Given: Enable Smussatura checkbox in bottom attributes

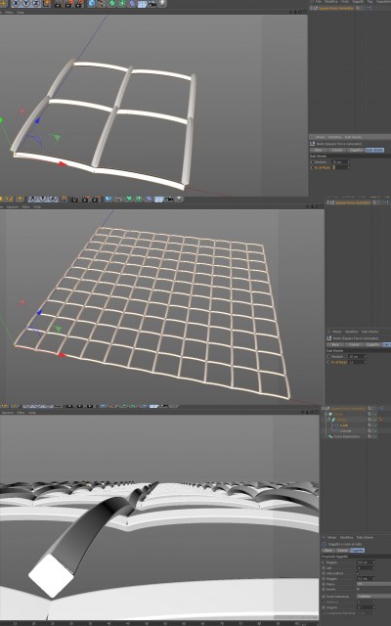Looking at the screenshot, I should point(358,573).
